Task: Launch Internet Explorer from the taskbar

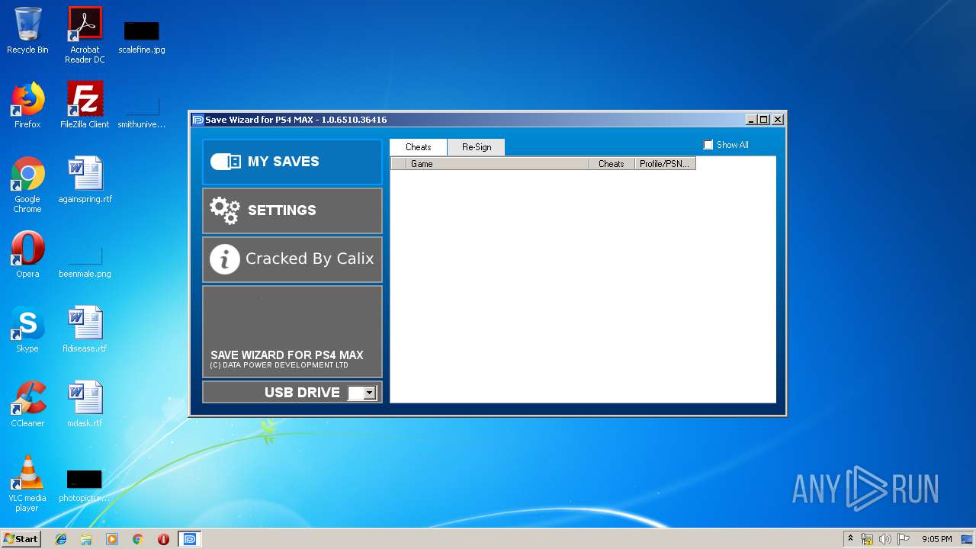Action: tap(61, 539)
